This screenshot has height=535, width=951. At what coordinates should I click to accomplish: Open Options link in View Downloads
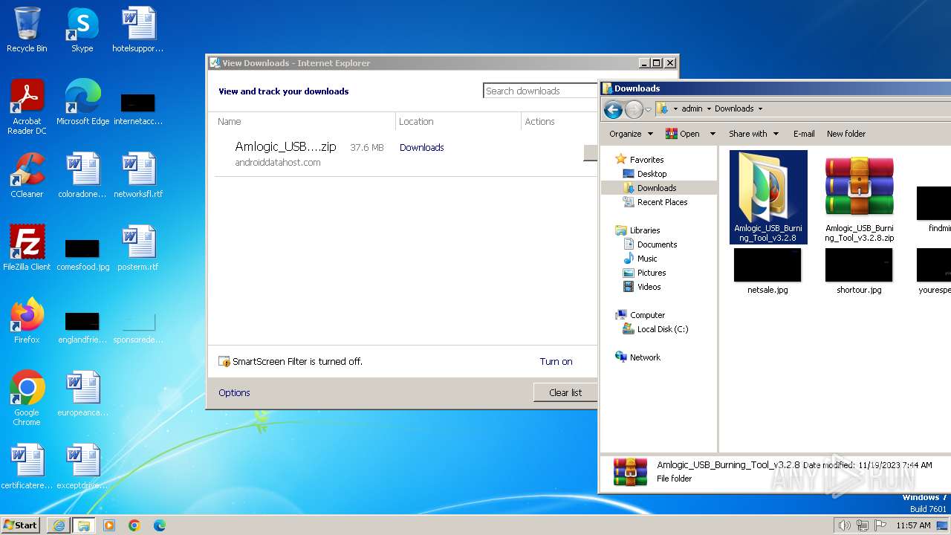tap(234, 392)
